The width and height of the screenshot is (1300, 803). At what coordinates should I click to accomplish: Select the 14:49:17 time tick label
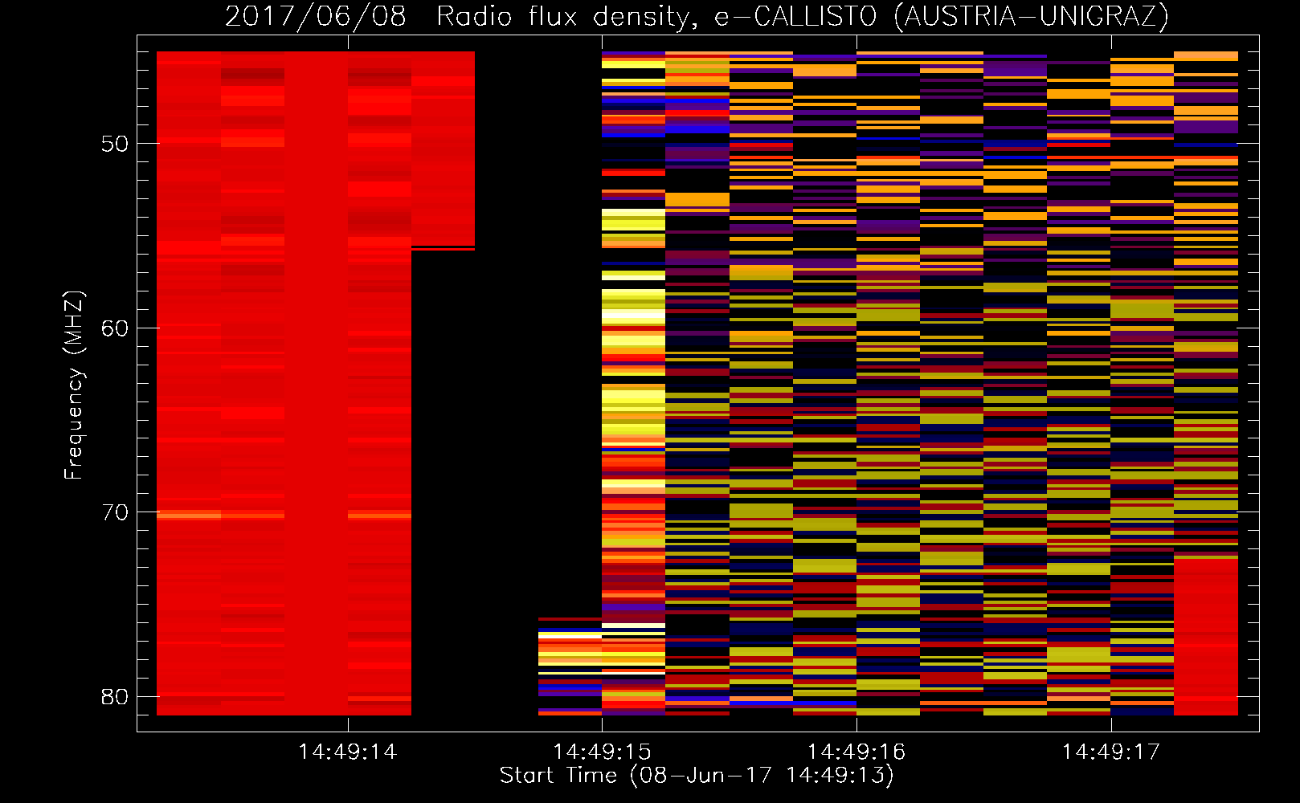tap(1111, 752)
